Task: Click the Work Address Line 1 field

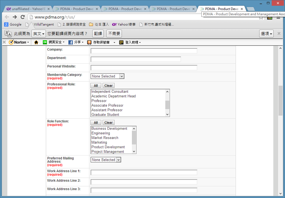Action: tap(144, 172)
